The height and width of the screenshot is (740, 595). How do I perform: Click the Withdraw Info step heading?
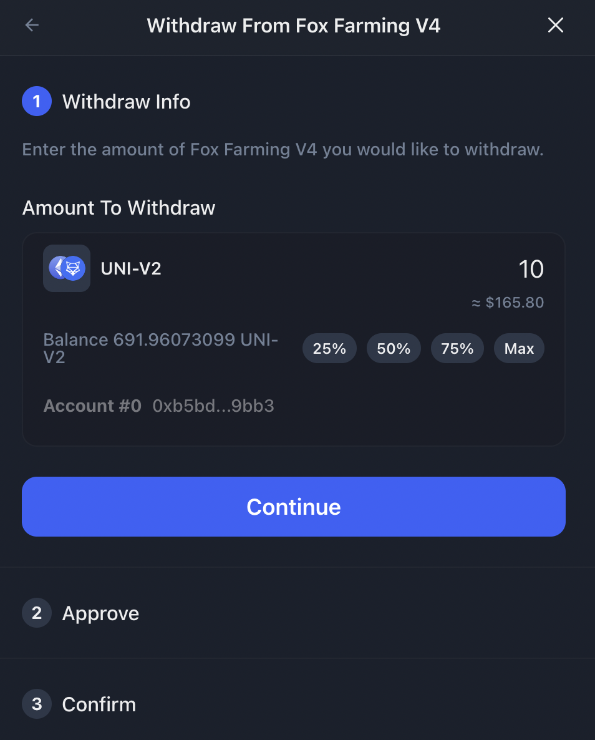click(127, 102)
